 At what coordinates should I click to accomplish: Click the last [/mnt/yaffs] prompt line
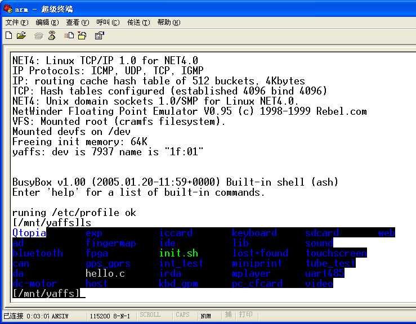[x=46, y=293]
